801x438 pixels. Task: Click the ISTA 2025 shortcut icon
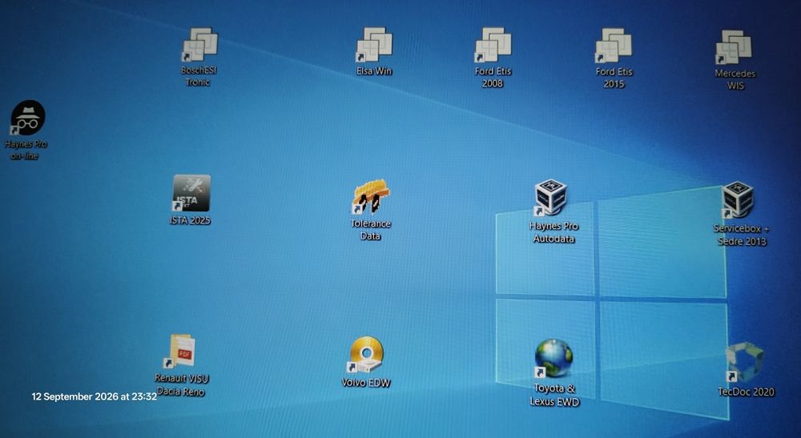(x=191, y=193)
